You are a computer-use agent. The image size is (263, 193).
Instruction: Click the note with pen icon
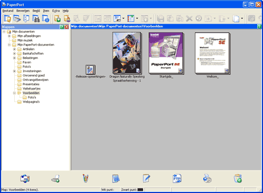point(146,178)
